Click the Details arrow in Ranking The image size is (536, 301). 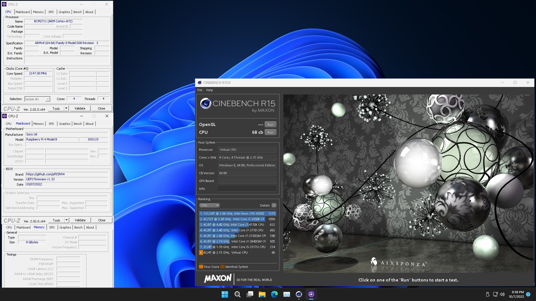(x=274, y=205)
